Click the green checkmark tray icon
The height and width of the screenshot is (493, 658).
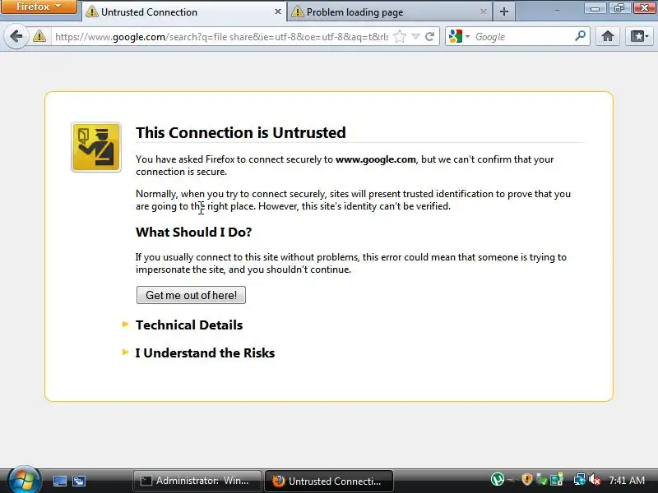[542, 480]
